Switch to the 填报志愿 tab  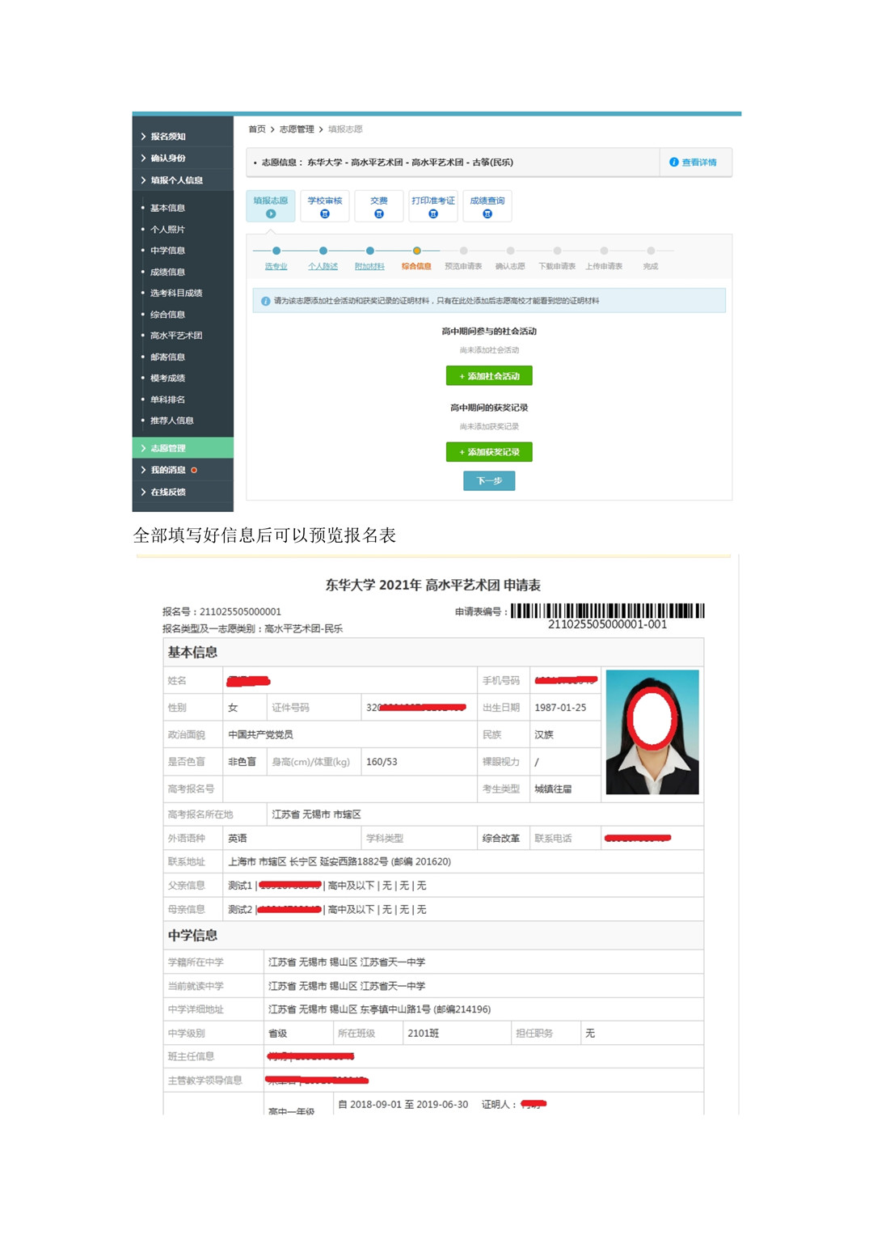click(x=271, y=206)
